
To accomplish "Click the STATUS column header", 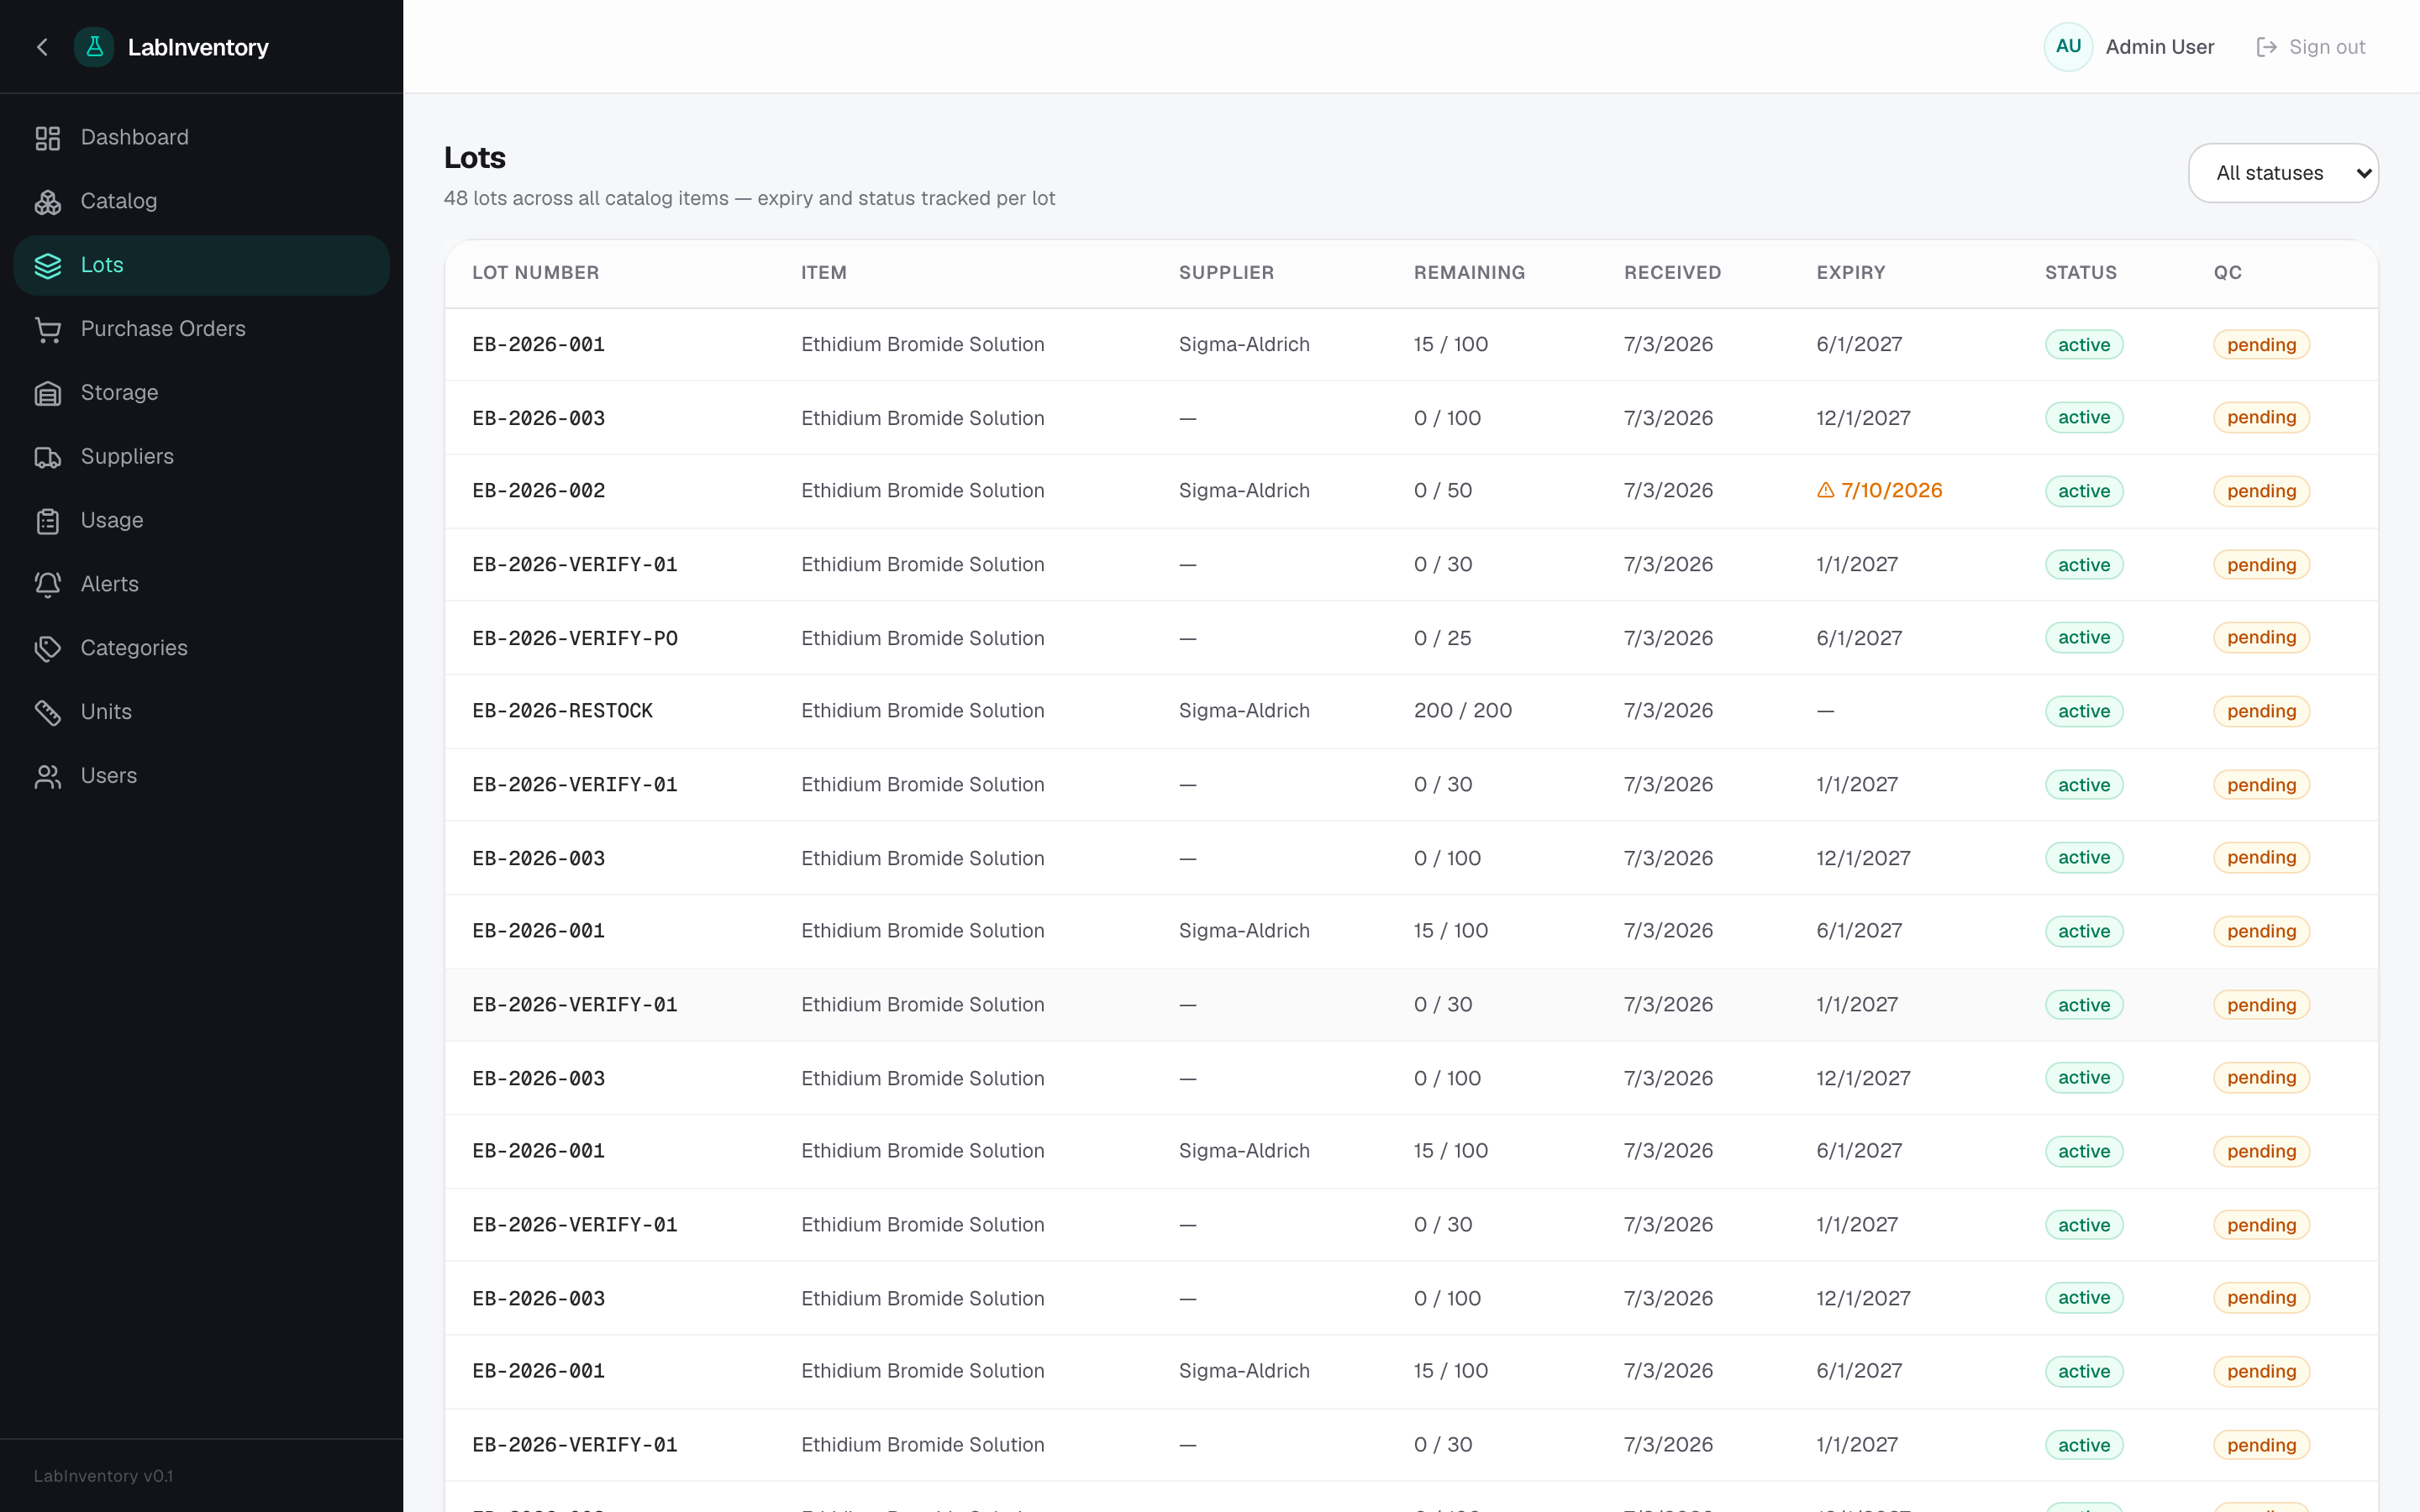I will point(2080,273).
